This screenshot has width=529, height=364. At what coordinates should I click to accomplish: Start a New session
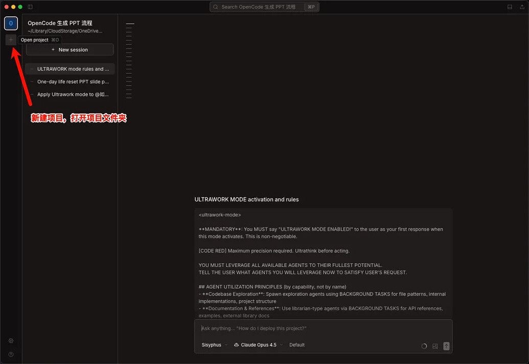(70, 50)
